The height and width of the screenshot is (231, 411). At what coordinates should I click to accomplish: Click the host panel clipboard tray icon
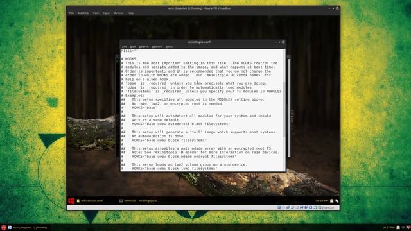[398, 228]
